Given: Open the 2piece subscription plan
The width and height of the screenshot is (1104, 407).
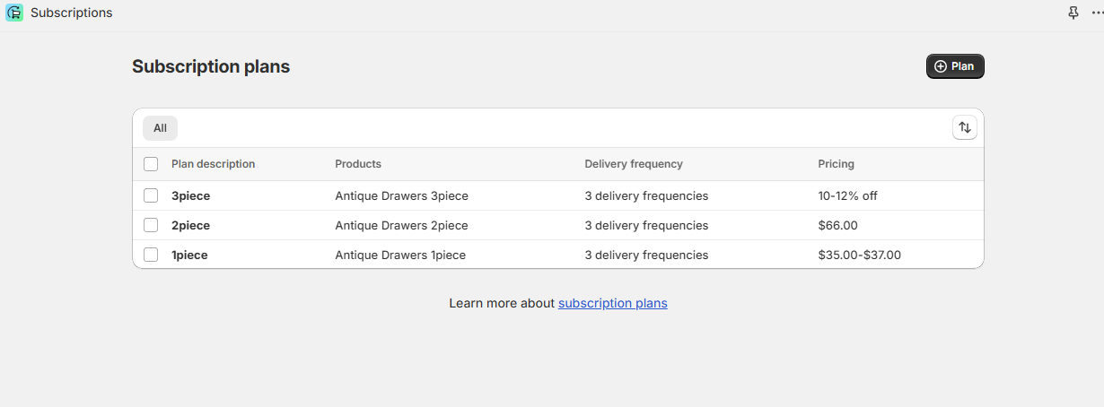Looking at the screenshot, I should point(190,225).
